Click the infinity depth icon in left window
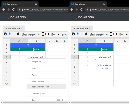Image resolution: width=129 pixels, height=104 pixels. click(x=53, y=35)
